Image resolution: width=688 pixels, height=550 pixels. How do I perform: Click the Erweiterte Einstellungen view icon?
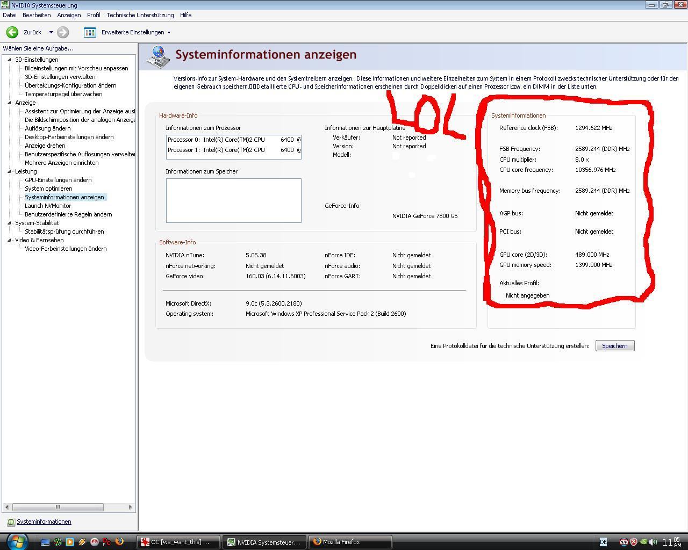(90, 32)
